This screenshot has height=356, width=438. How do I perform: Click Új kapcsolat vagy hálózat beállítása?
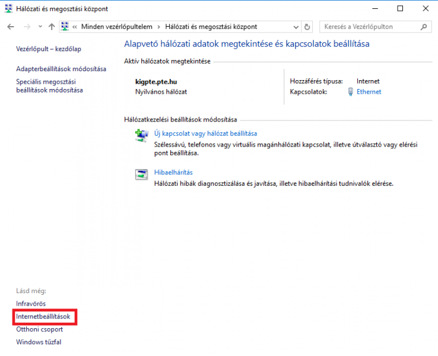(205, 133)
